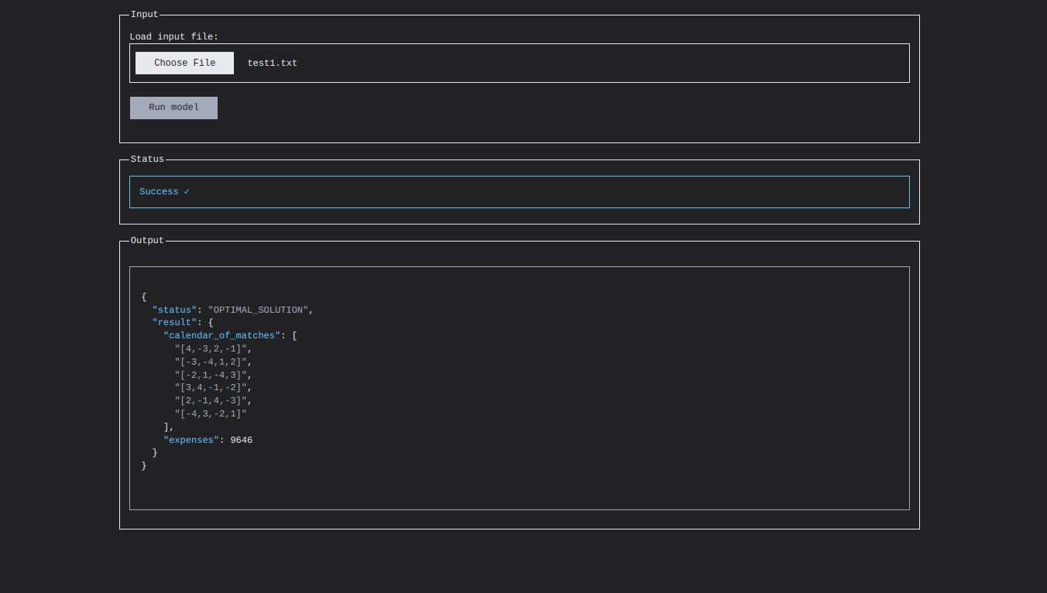Click the "expenses" key in output
The height and width of the screenshot is (593, 1047).
point(191,440)
